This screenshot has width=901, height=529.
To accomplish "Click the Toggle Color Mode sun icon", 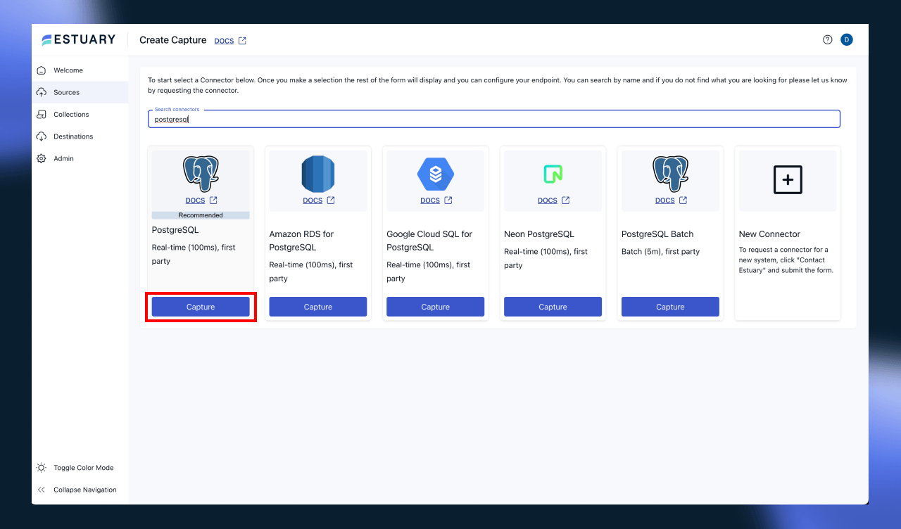I will pyautogui.click(x=42, y=468).
